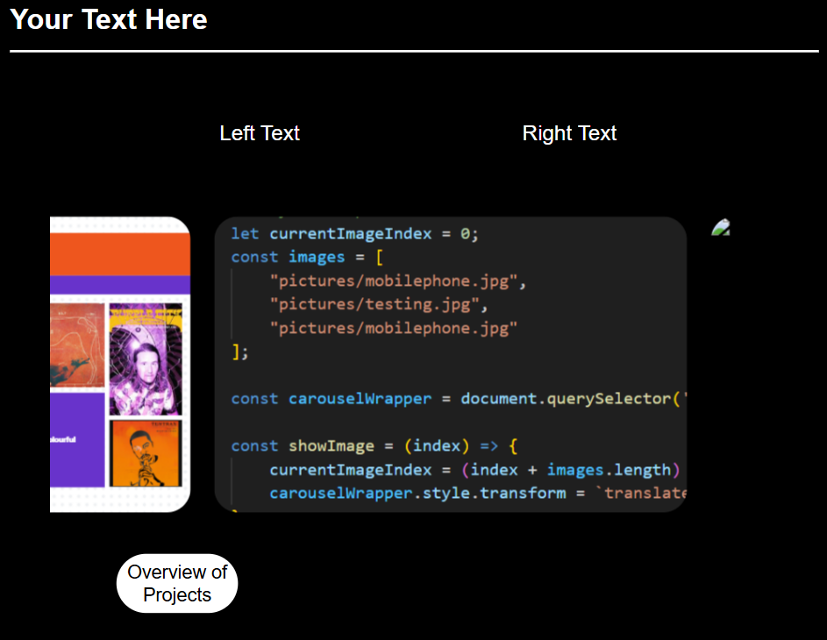827x640 pixels.
Task: Click the red-orange album cover on left slide
Action: coord(77,345)
